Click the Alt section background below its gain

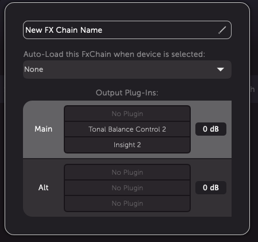211,206
